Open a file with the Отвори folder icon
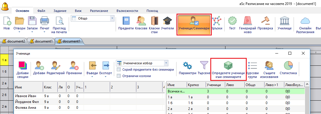This screenshot has height=114, width=321. [x=20, y=21]
